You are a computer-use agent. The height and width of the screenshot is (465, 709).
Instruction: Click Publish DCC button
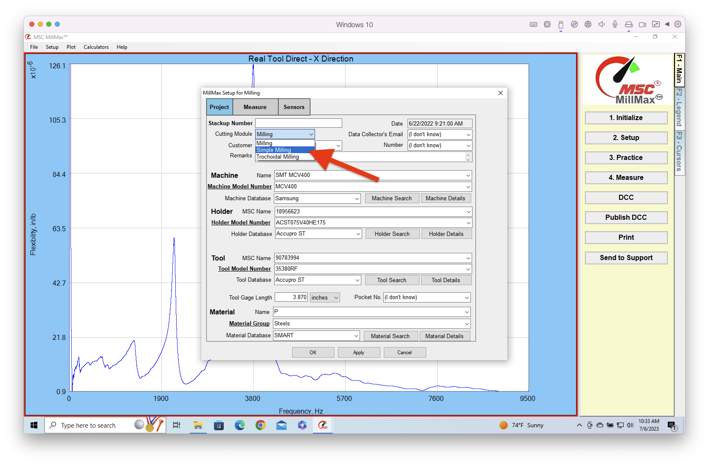click(626, 217)
